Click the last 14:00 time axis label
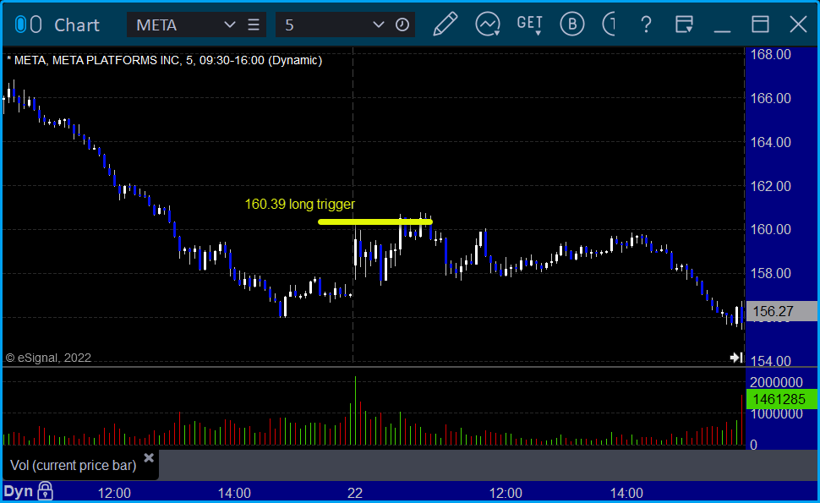The width and height of the screenshot is (820, 503). 626,493
